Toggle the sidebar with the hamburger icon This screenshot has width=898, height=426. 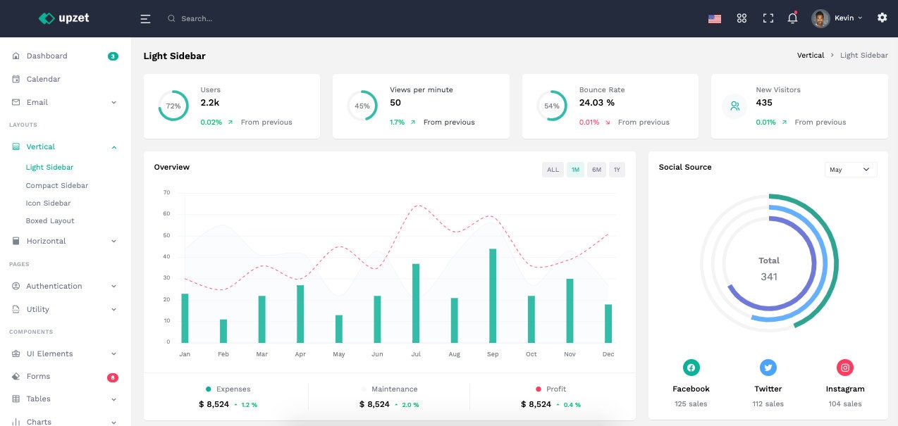pyautogui.click(x=145, y=18)
